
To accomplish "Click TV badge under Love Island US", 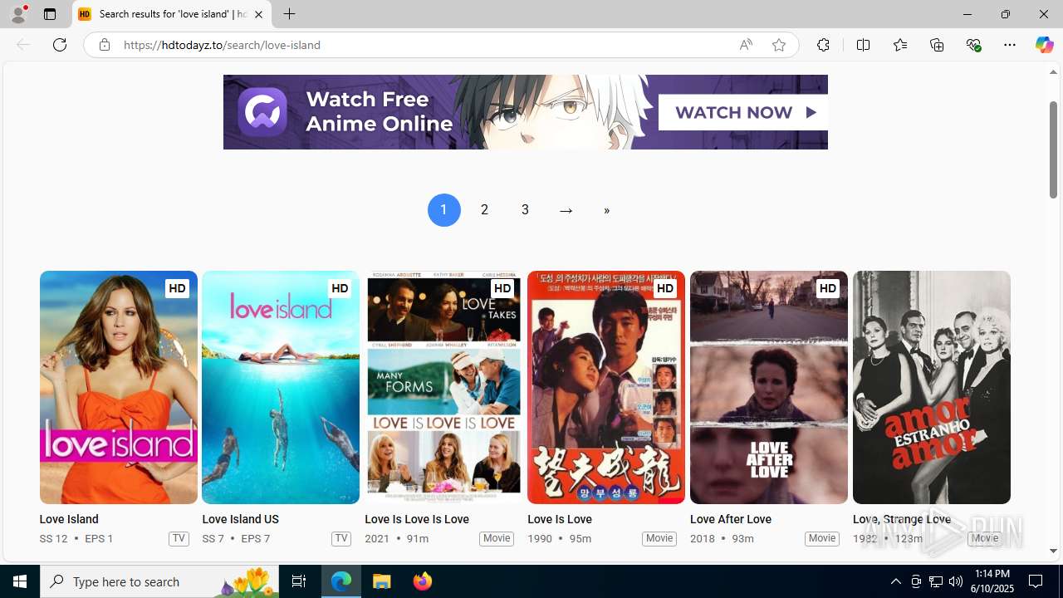I will click(340, 538).
